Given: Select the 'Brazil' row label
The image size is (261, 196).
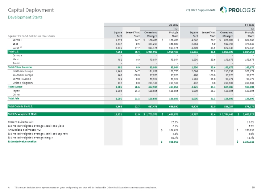Looking at the screenshot, I should click(x=16, y=63).
